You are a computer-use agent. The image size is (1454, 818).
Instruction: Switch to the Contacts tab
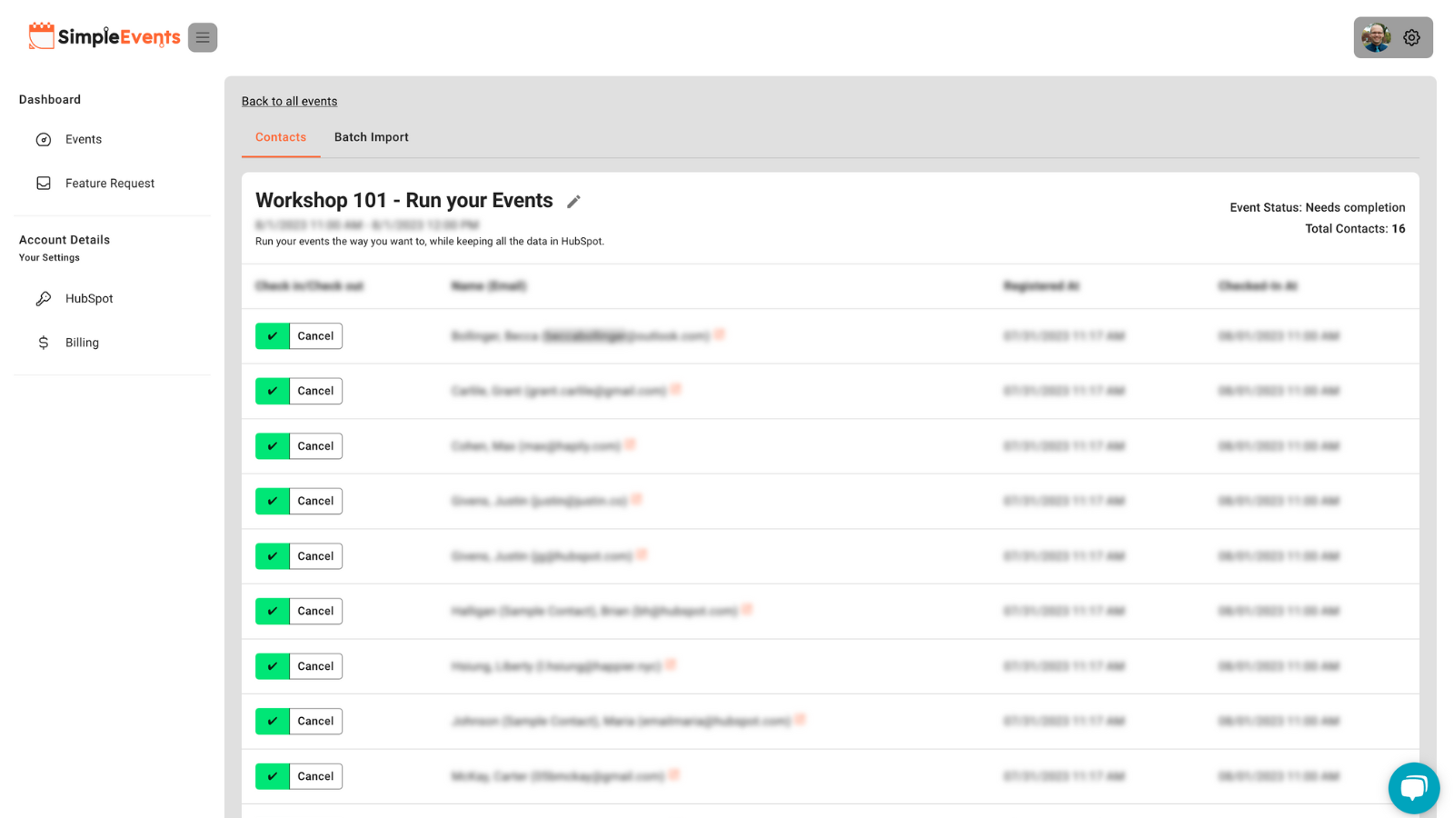click(280, 136)
